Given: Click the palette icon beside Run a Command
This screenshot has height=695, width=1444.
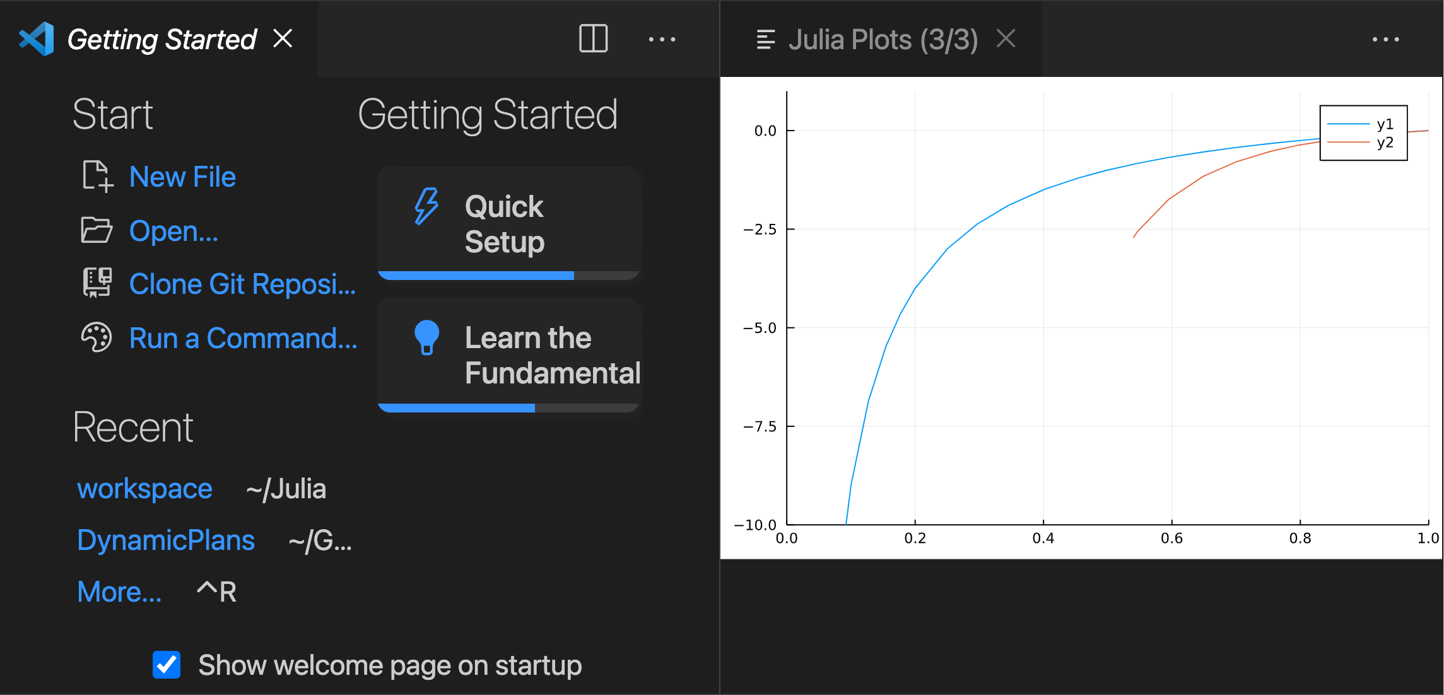Looking at the screenshot, I should tap(97, 338).
